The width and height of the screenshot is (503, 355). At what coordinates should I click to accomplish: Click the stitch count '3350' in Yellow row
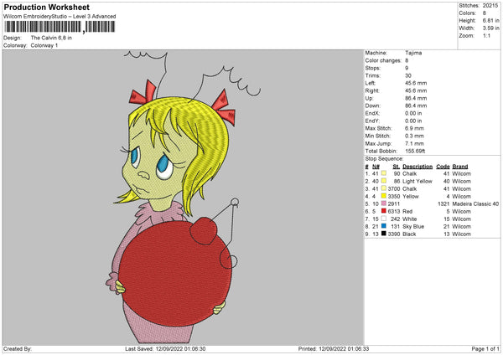coord(394,197)
